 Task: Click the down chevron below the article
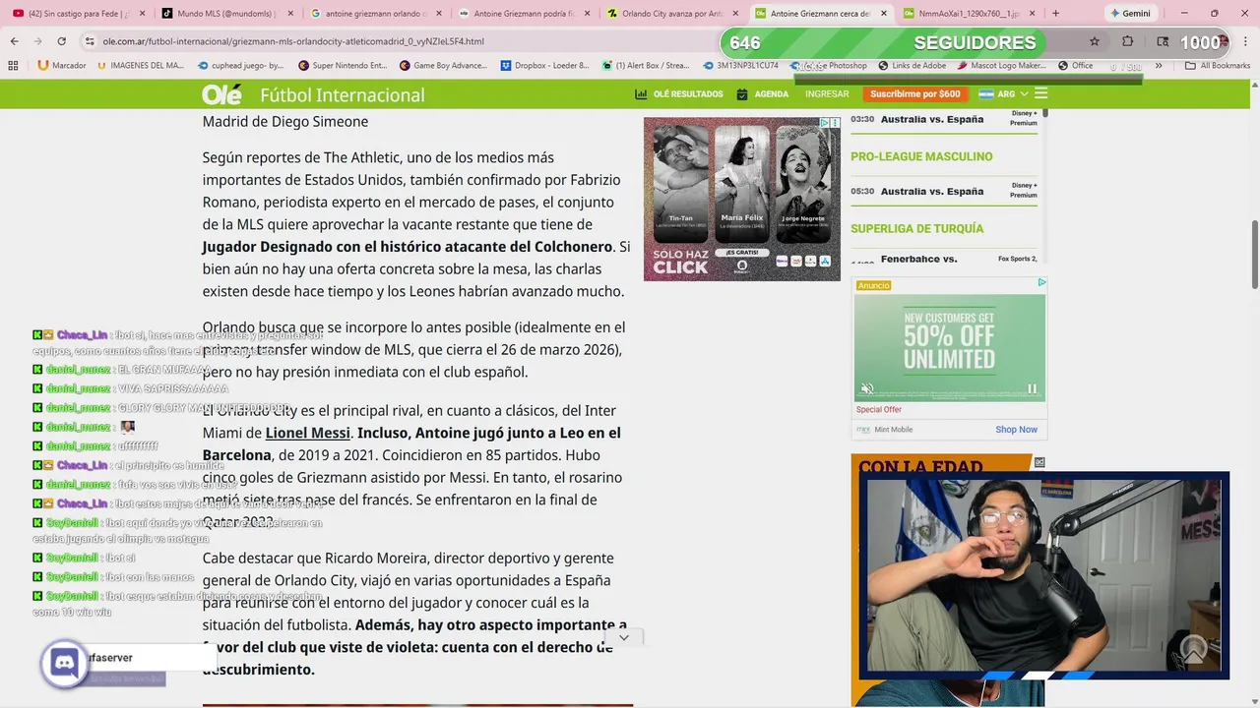623,637
